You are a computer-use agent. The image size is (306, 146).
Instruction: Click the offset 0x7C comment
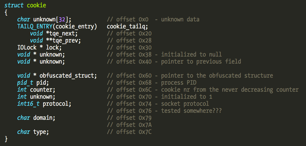point(129,132)
